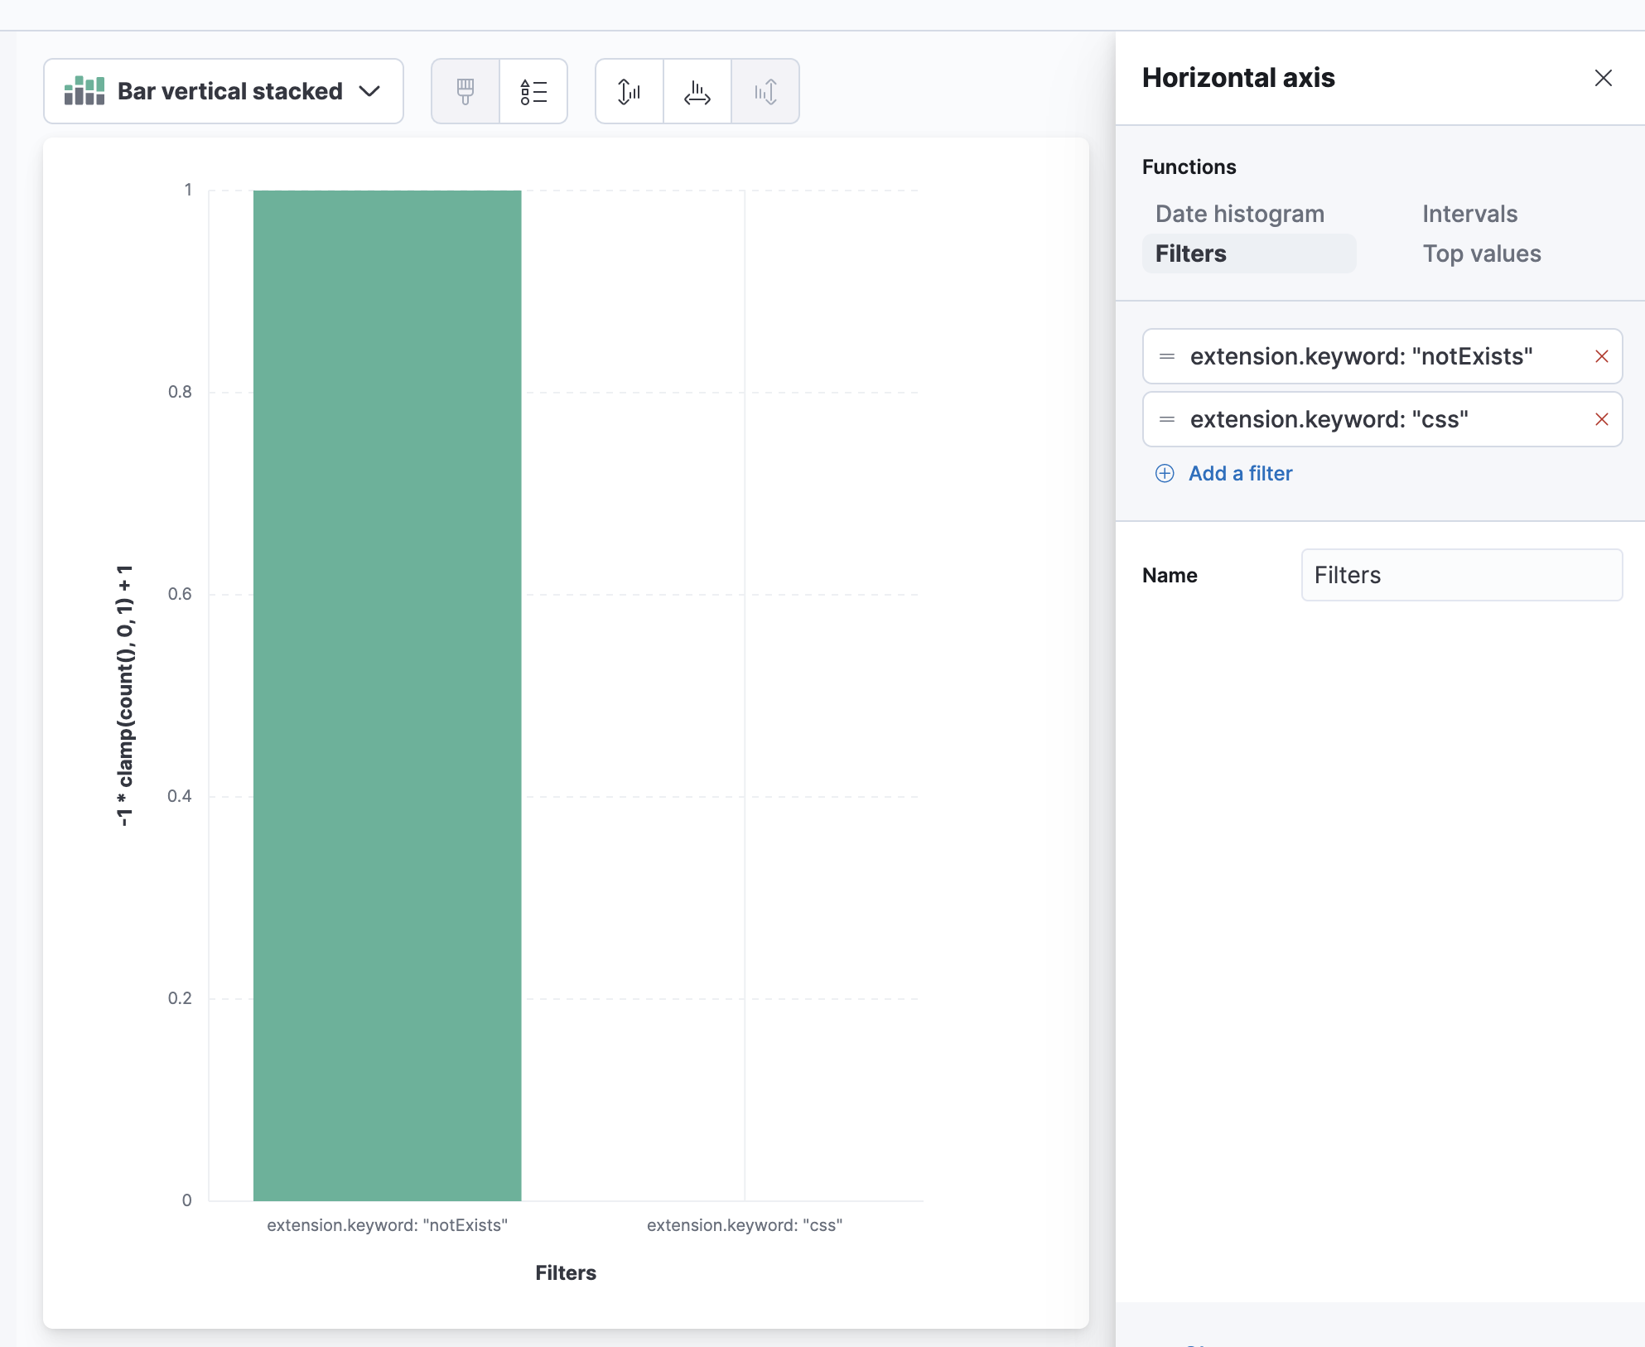Edit the extension.keyword "css" filter
Screen dimensions: 1645x1347
pos(1329,419)
